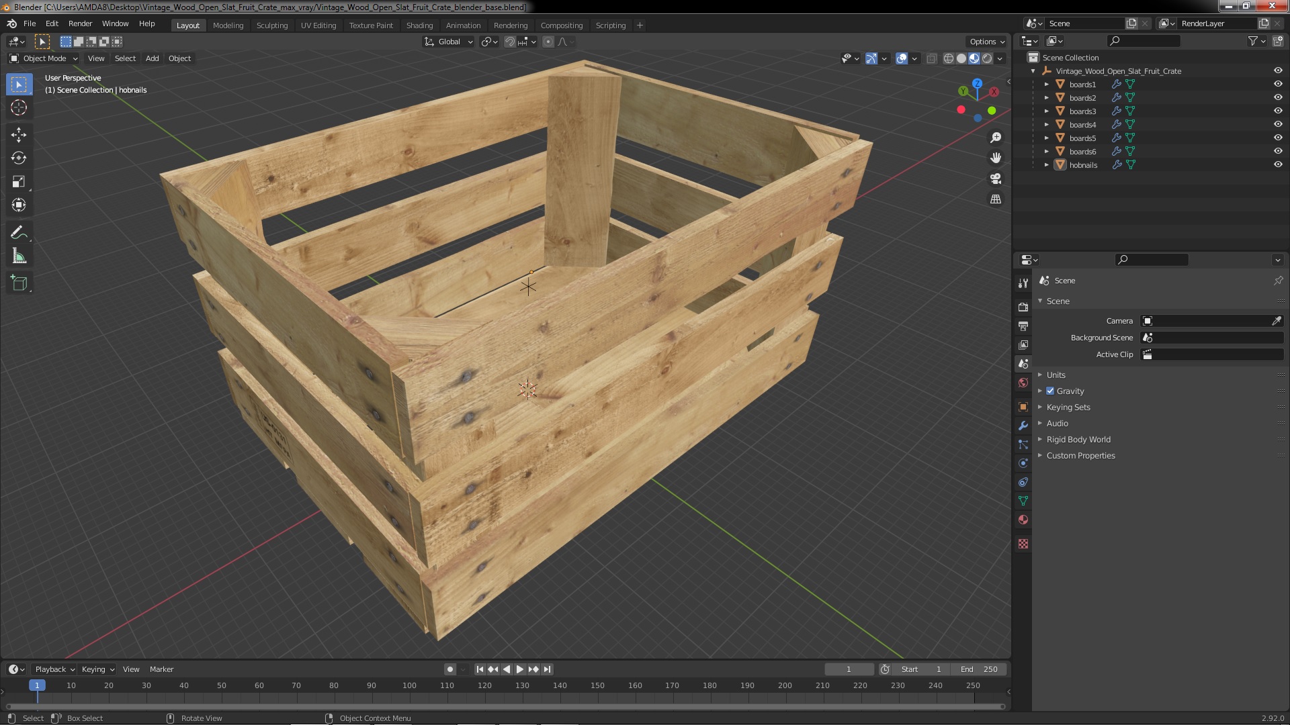
Task: Open the Physics properties tab
Action: [x=1023, y=463]
